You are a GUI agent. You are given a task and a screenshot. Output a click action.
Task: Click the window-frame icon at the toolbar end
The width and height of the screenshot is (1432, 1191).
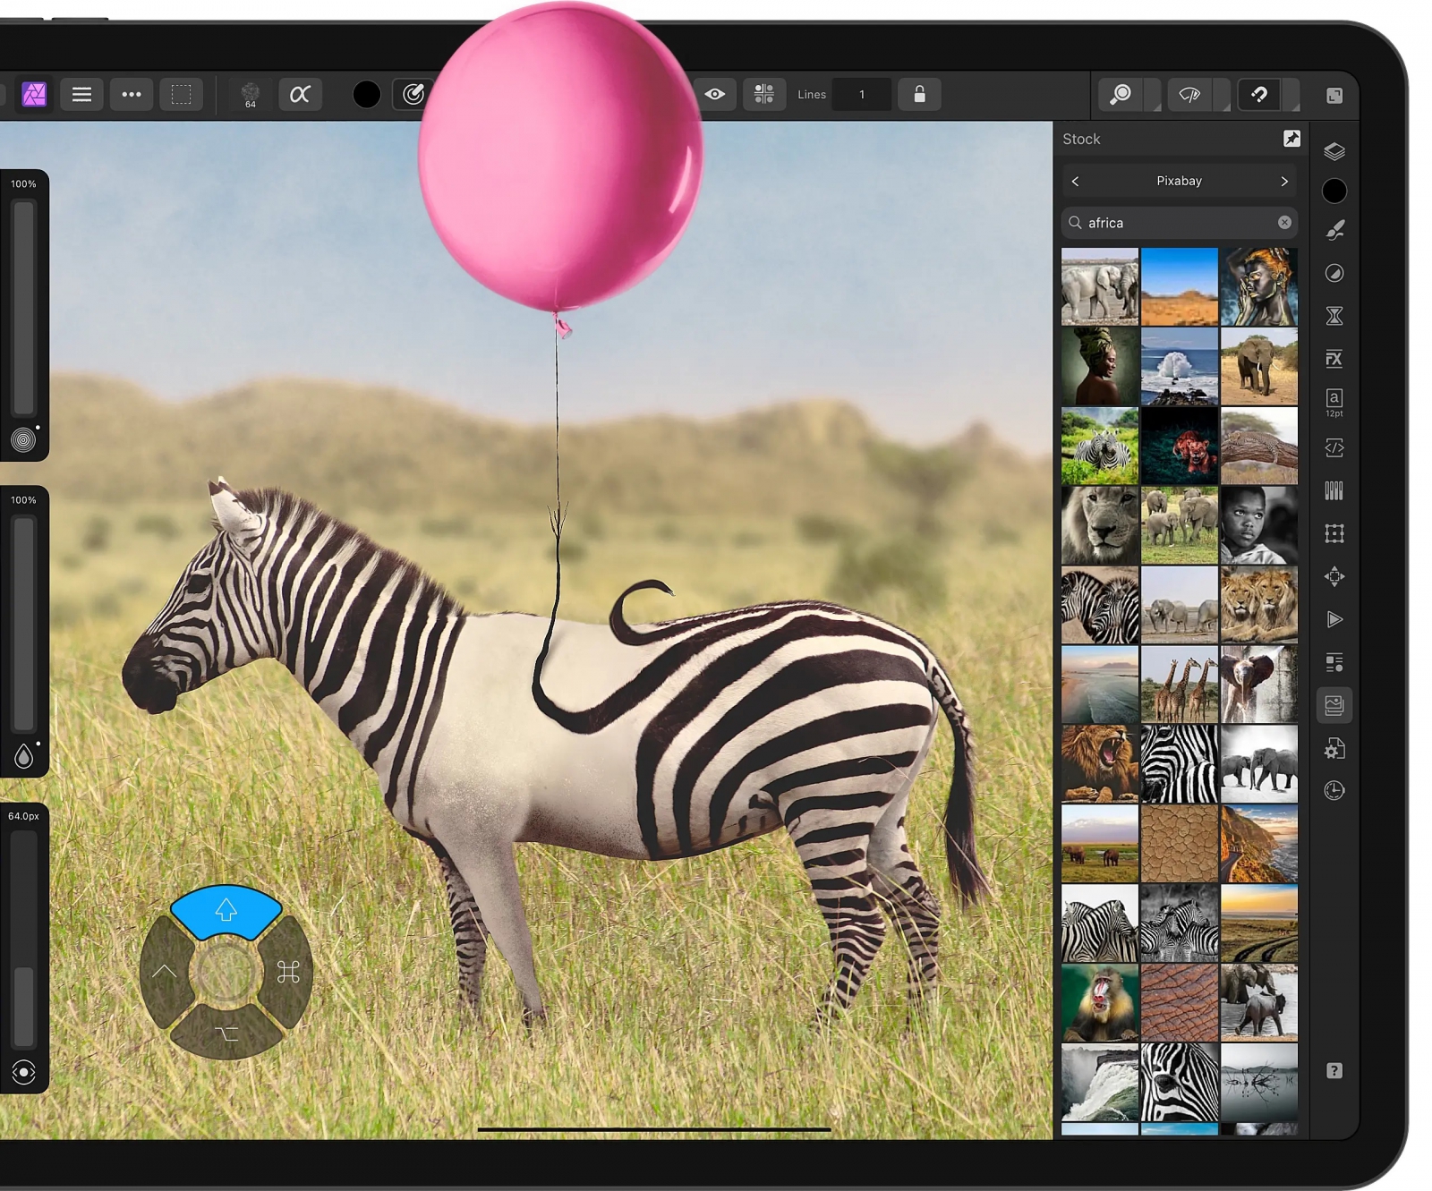pos(1334,95)
